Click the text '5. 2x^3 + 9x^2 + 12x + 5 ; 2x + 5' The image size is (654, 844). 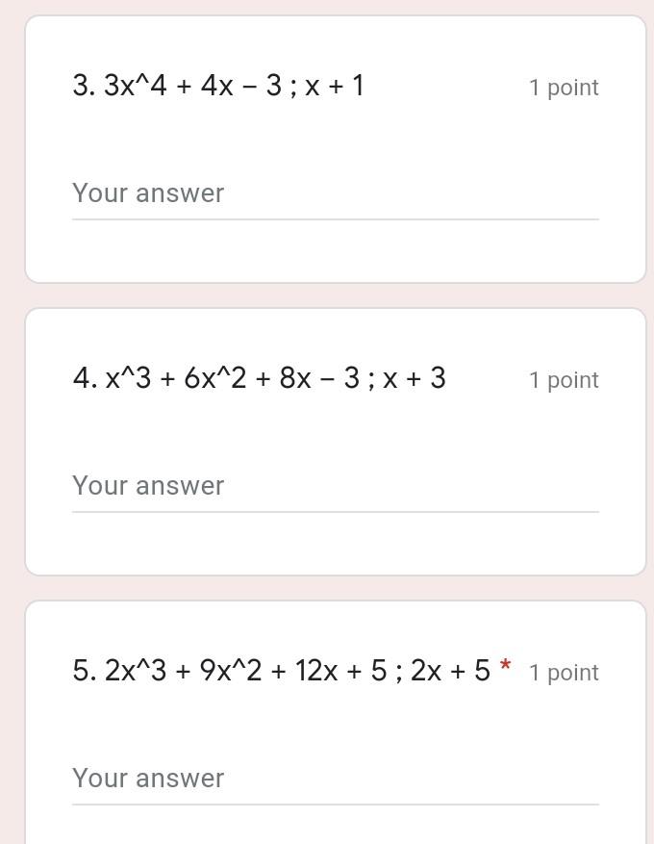[x=284, y=672]
